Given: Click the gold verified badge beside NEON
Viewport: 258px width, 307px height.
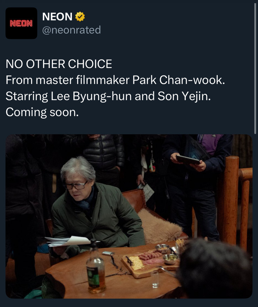Looking at the screenshot, I should [80, 17].
